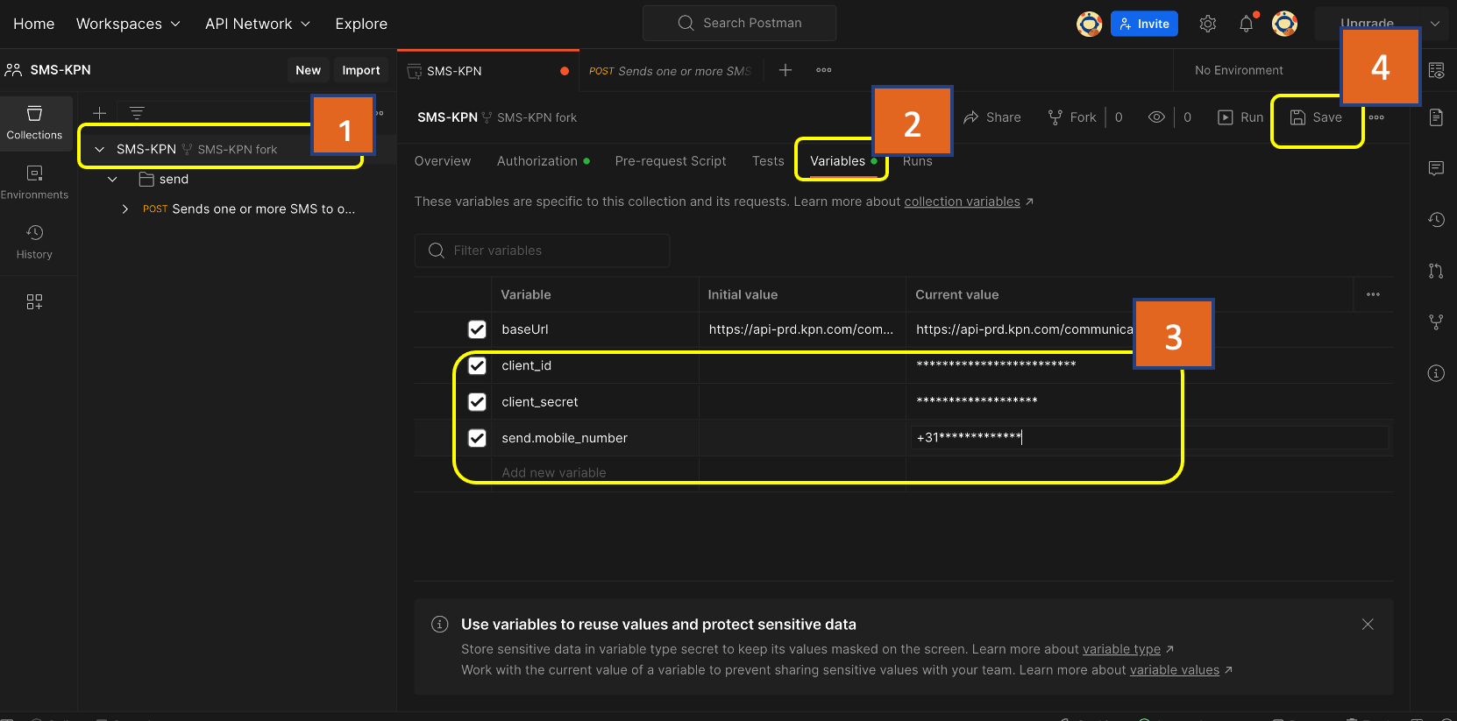Open the collection info icon in right sidebar

[x=1436, y=373]
